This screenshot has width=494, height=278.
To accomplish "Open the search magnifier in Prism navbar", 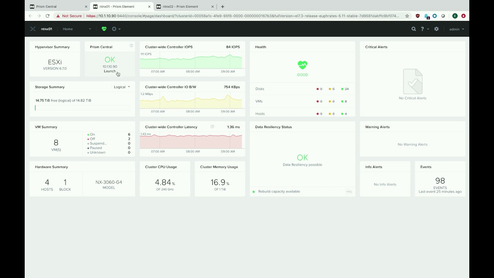I will pyautogui.click(x=414, y=29).
